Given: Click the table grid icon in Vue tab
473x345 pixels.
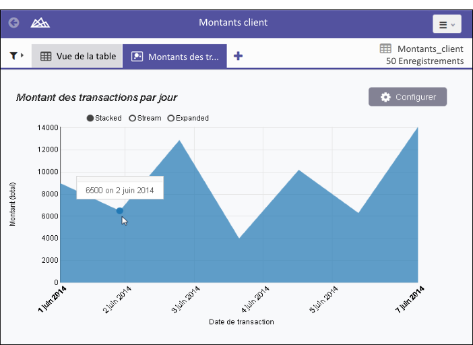Looking at the screenshot, I should pyautogui.click(x=46, y=57).
